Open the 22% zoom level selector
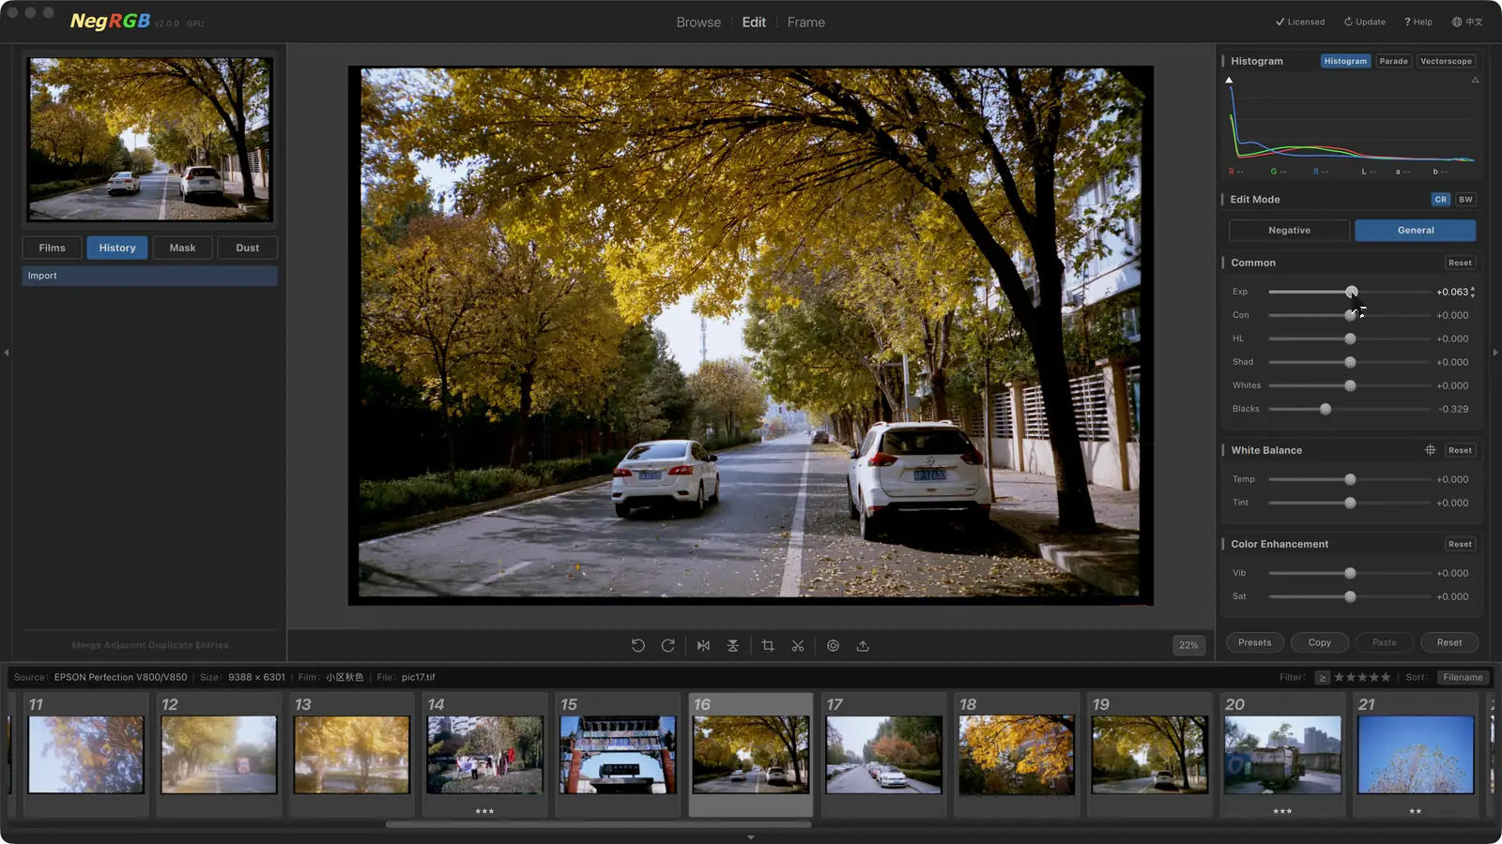 click(1188, 645)
